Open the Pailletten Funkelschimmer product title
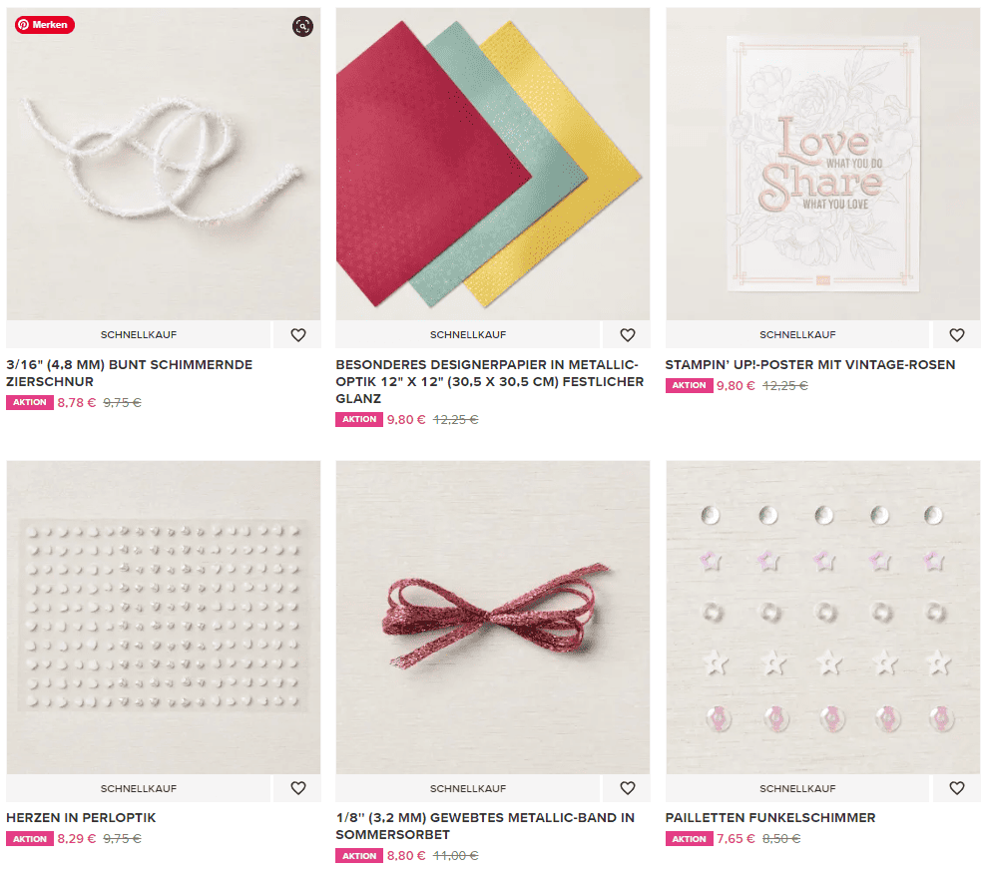This screenshot has height=872, width=988. [x=770, y=817]
